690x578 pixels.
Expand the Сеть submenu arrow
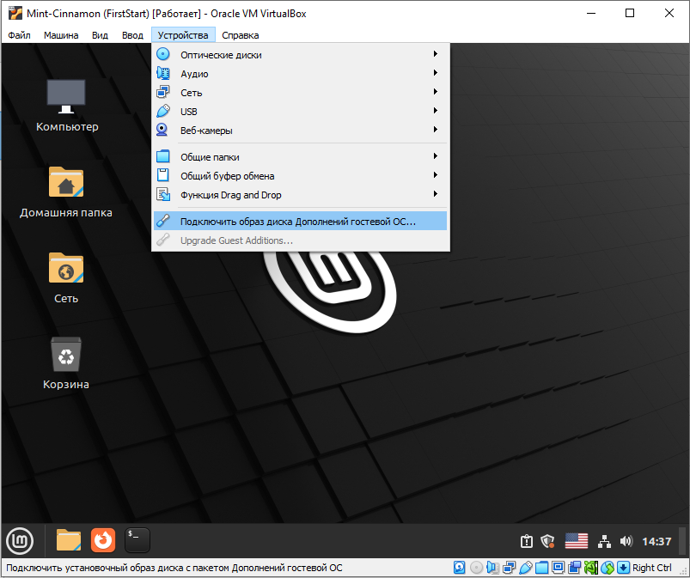click(435, 92)
